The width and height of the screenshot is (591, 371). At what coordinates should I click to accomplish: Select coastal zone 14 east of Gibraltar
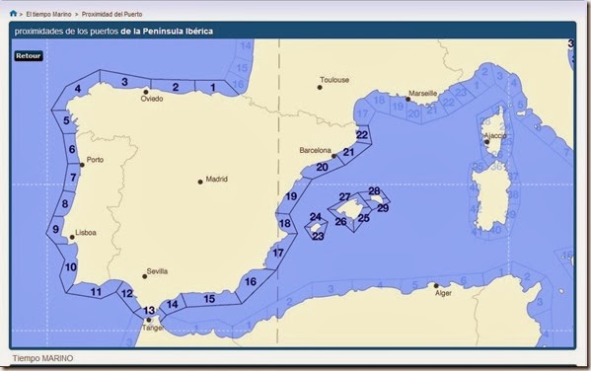tap(173, 304)
